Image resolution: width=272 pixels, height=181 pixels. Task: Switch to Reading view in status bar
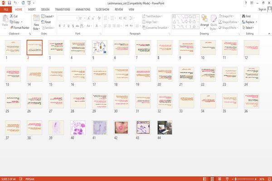point(219,179)
